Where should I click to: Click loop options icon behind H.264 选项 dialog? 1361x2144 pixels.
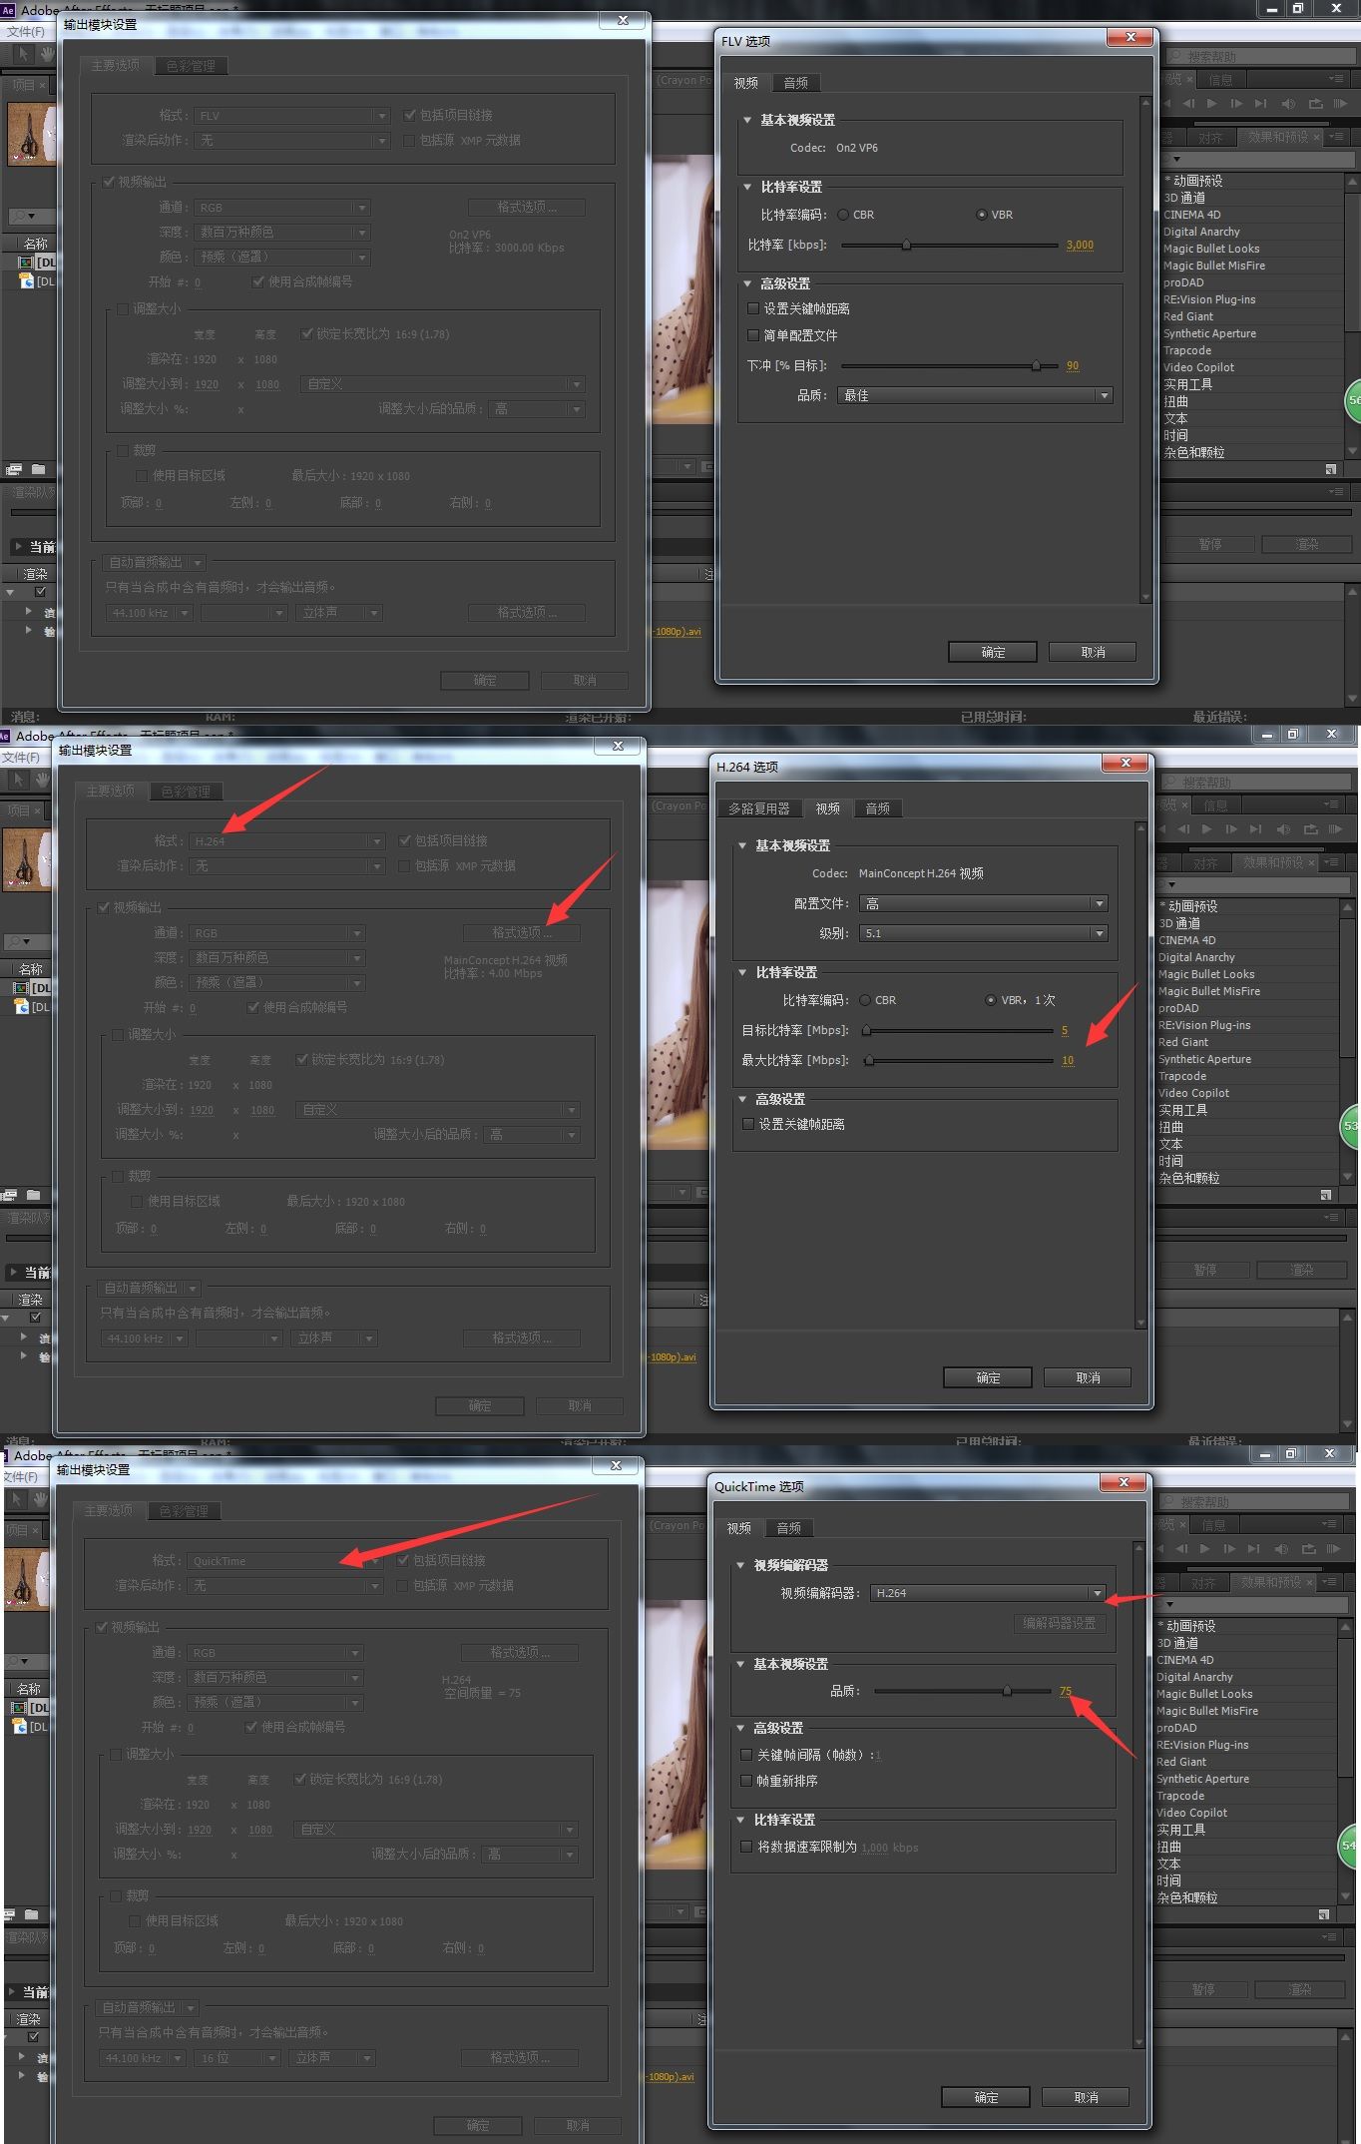coord(1310,828)
